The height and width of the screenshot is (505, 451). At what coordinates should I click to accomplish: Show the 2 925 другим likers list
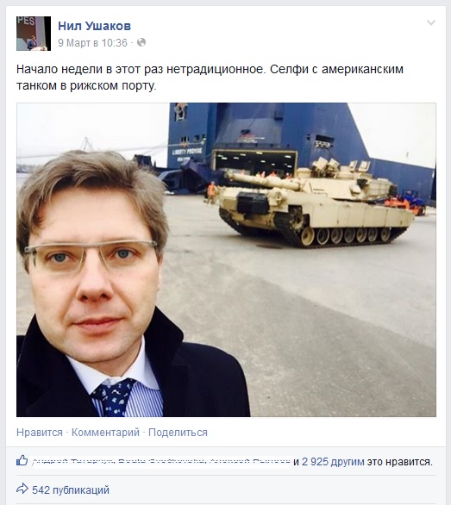333,462
